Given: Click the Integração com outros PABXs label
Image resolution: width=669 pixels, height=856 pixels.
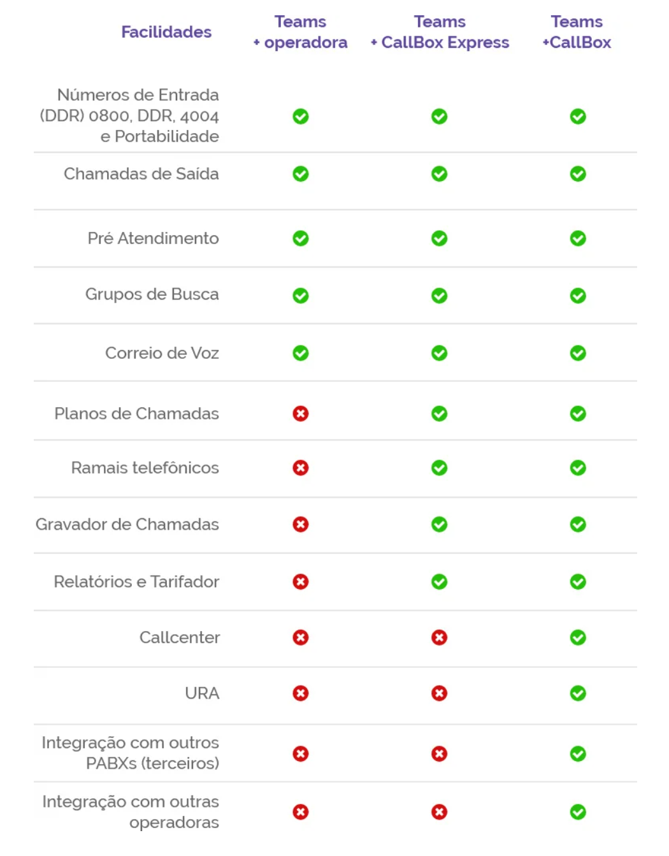Looking at the screenshot, I should (x=131, y=753).
